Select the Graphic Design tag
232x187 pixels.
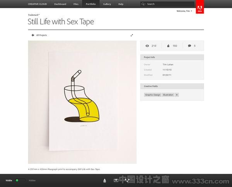coord(153,95)
